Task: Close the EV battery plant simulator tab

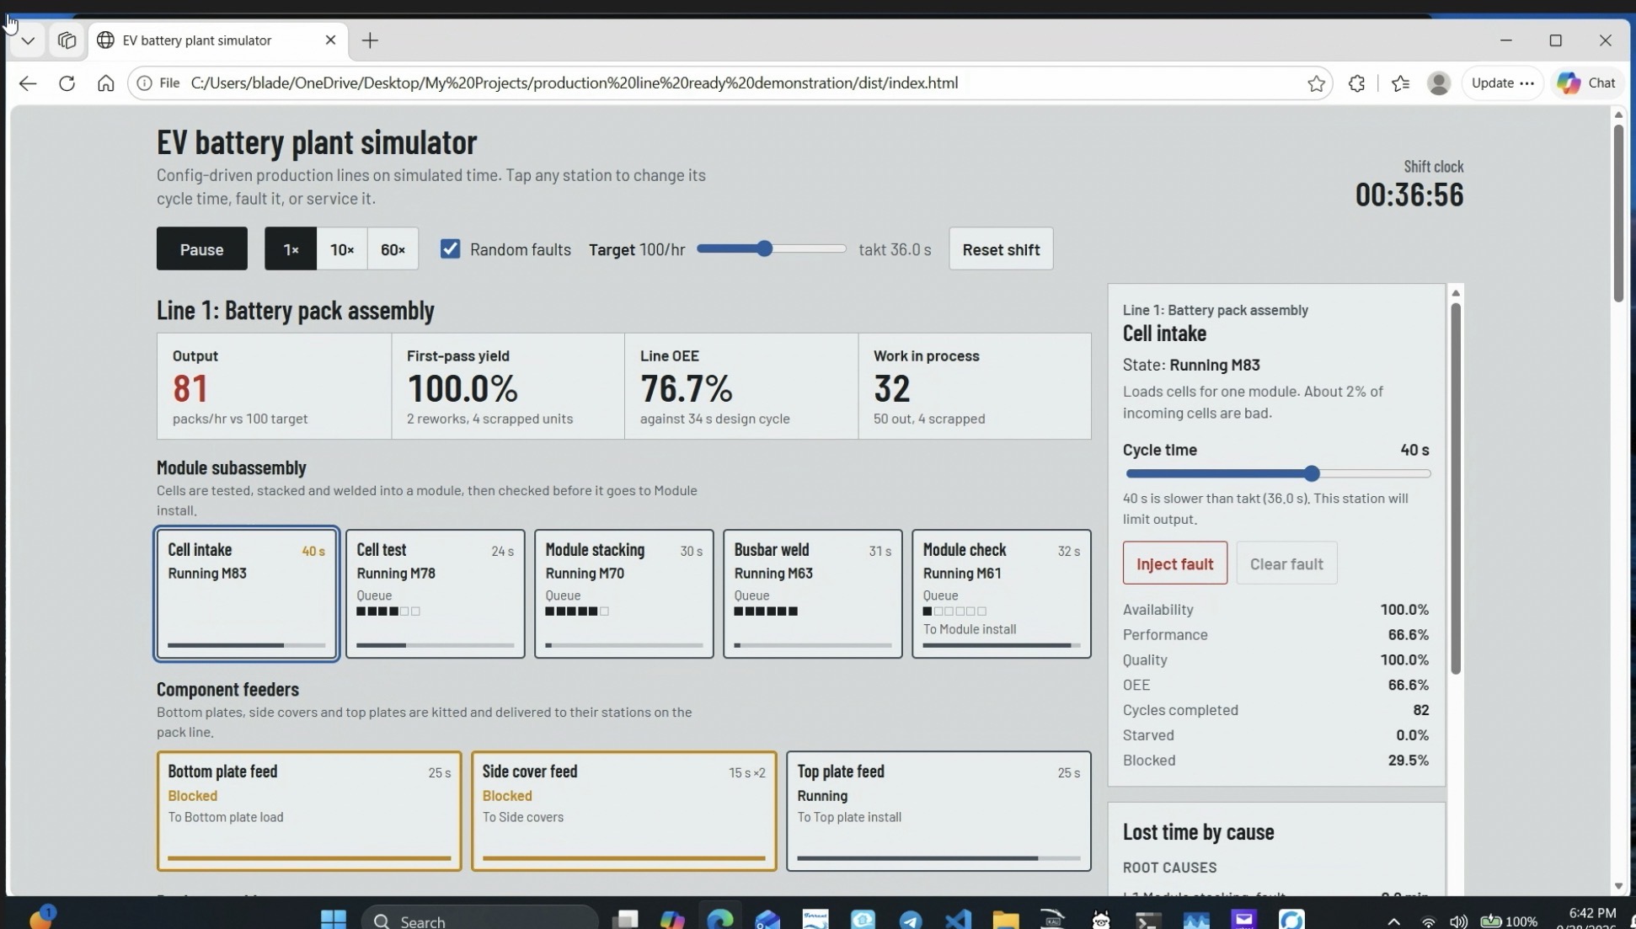Action: pyautogui.click(x=330, y=40)
